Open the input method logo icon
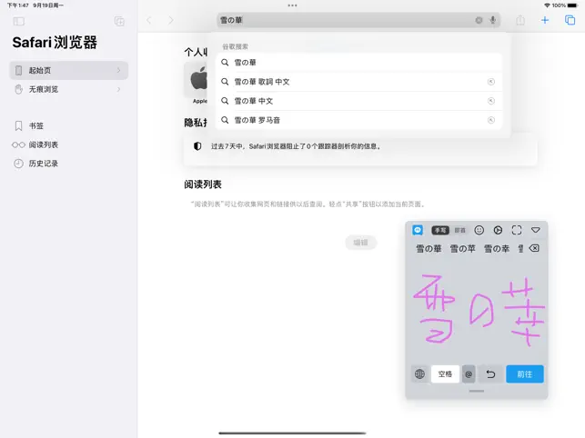Screen dimensions: 585x438 coord(418,230)
